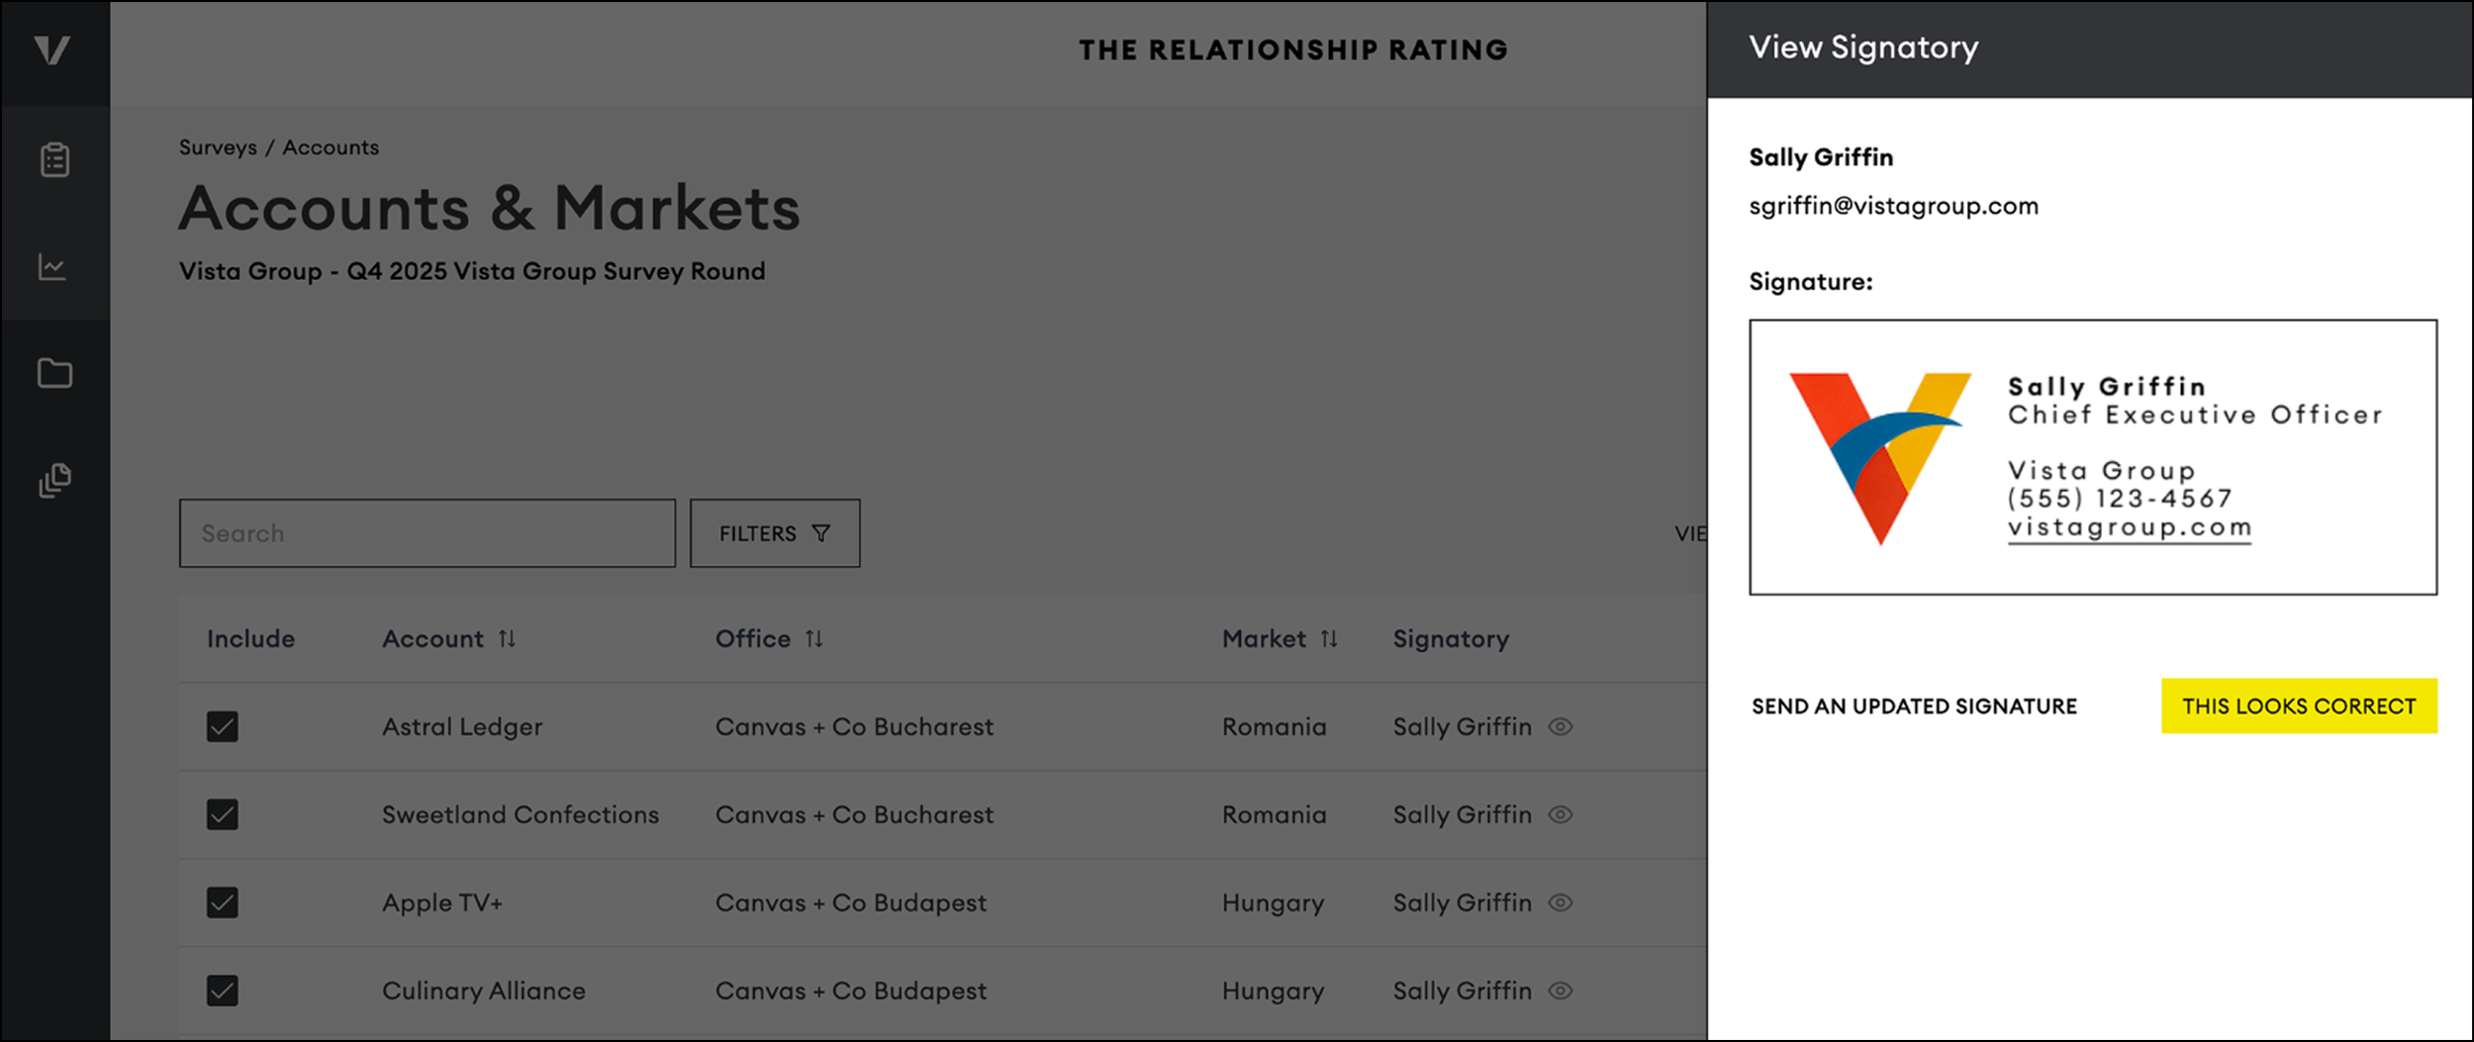The width and height of the screenshot is (2474, 1042).
Task: Open the surveys clipboard sidebar icon
Action: (x=54, y=159)
